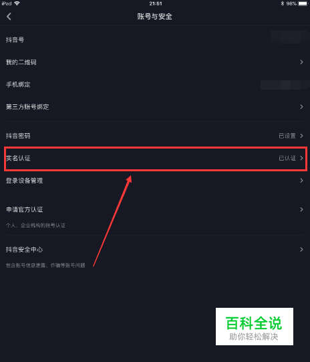This screenshot has width=310, height=362.
Task: Tap the 已认证 status text
Action: click(287, 158)
